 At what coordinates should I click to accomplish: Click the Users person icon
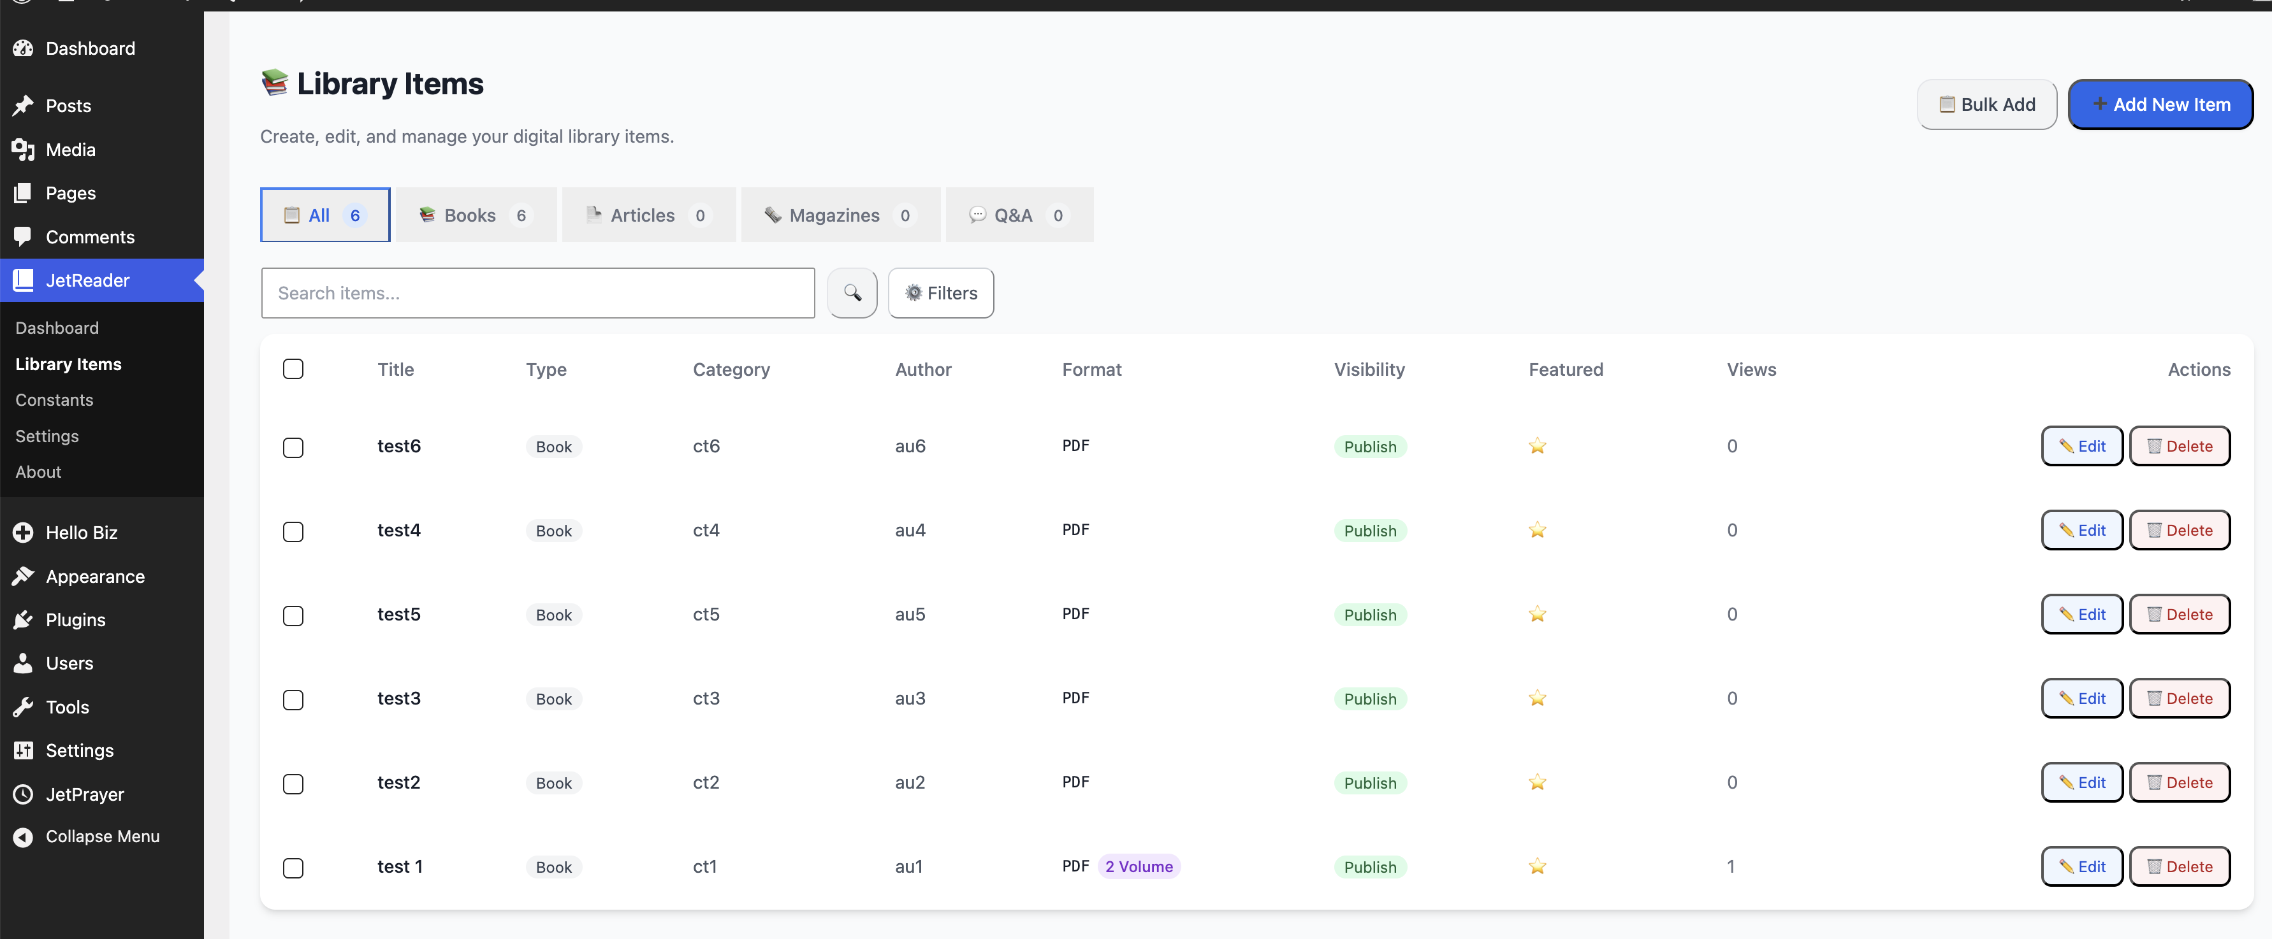(23, 663)
